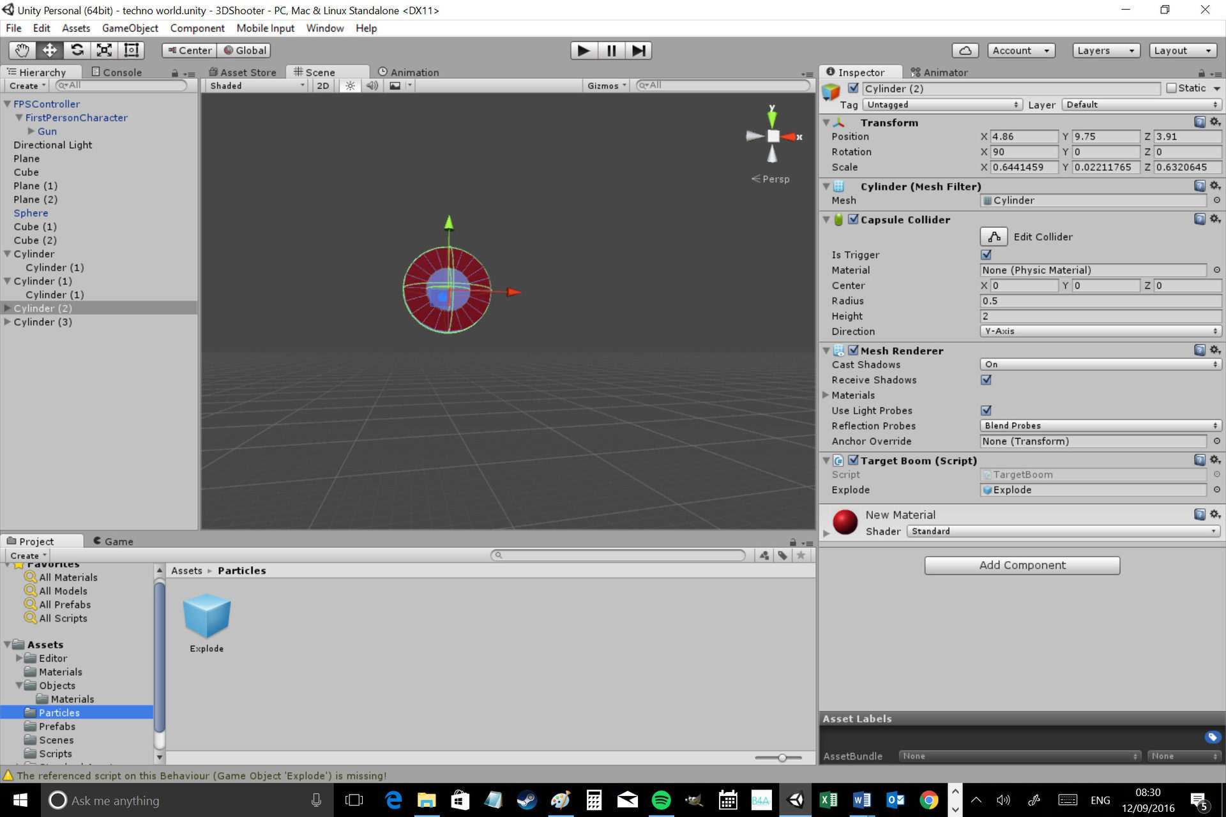Click the Step frame button
The image size is (1226, 817).
tap(638, 50)
